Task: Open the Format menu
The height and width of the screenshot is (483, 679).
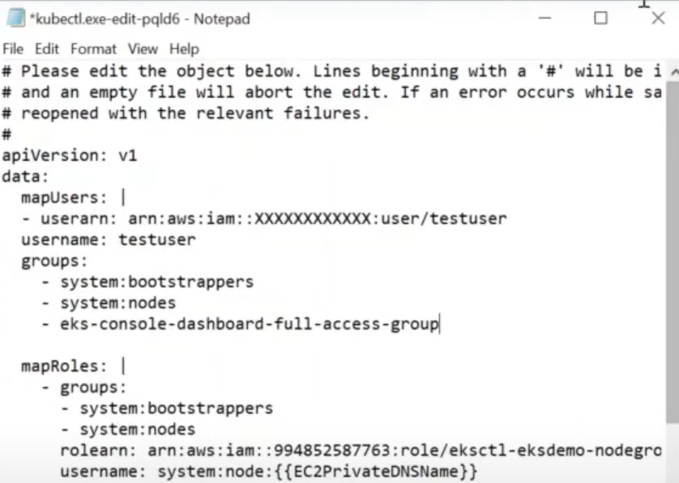Action: click(93, 49)
